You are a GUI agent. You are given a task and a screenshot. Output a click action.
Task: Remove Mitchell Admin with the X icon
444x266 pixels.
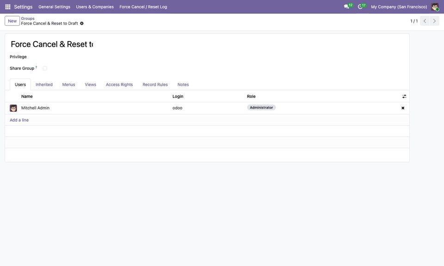(x=403, y=108)
